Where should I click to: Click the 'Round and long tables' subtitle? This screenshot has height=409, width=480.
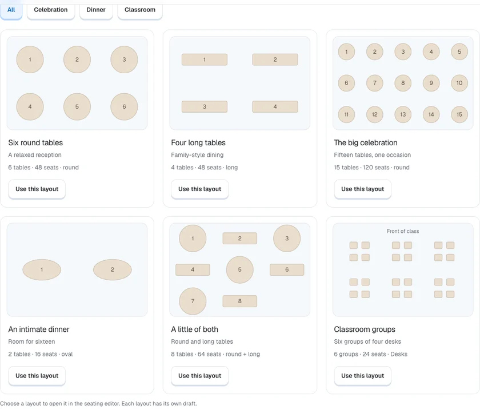pyautogui.click(x=202, y=342)
